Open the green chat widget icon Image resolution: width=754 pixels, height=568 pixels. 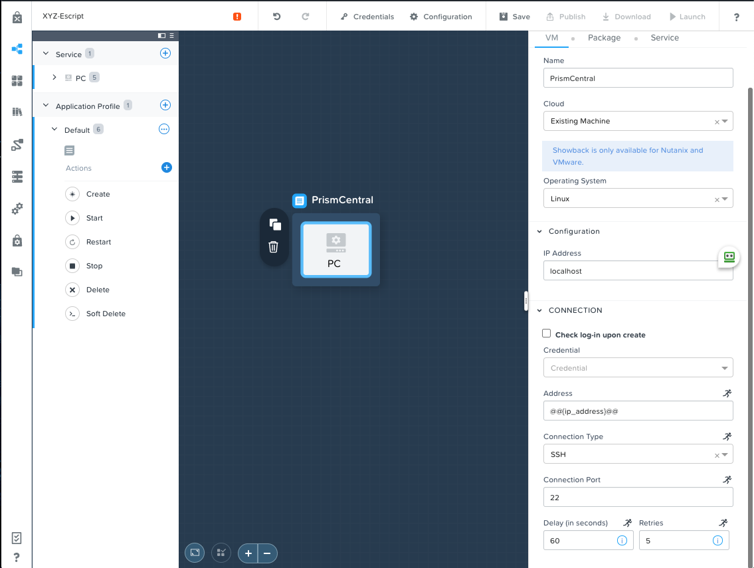[729, 257]
